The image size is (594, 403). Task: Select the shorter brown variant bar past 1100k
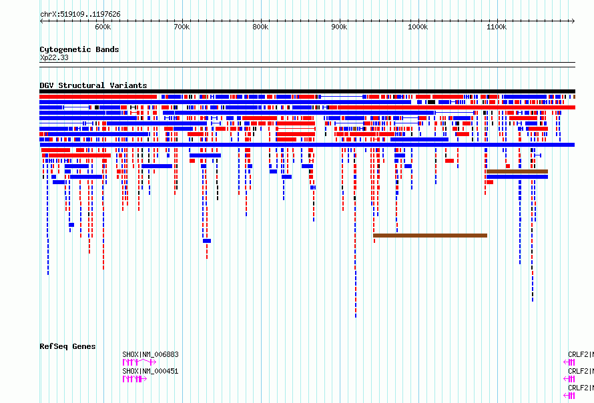coord(517,171)
